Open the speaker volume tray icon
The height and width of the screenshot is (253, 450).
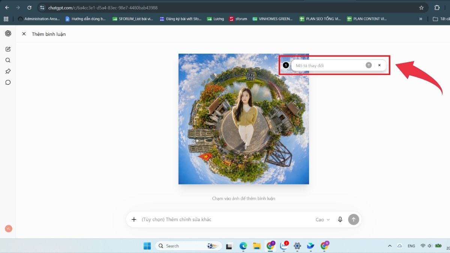point(430,246)
